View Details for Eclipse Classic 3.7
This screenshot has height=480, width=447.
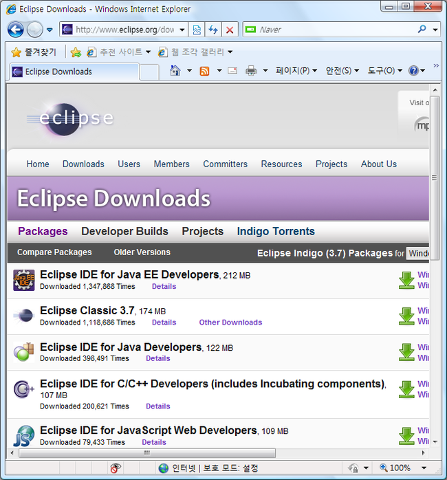click(164, 323)
